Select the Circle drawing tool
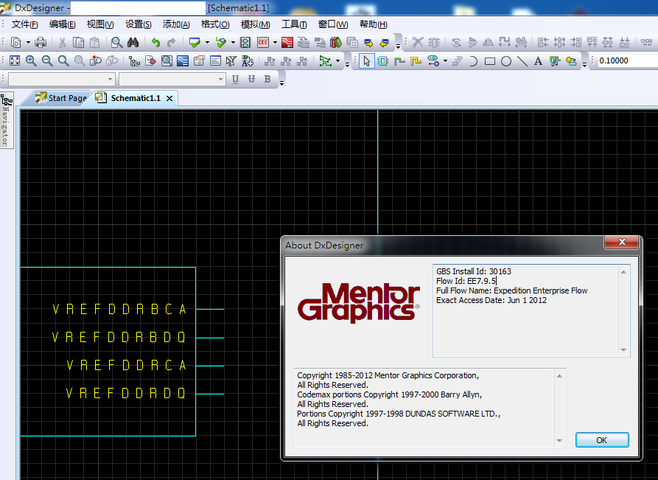The image size is (658, 480). (506, 61)
